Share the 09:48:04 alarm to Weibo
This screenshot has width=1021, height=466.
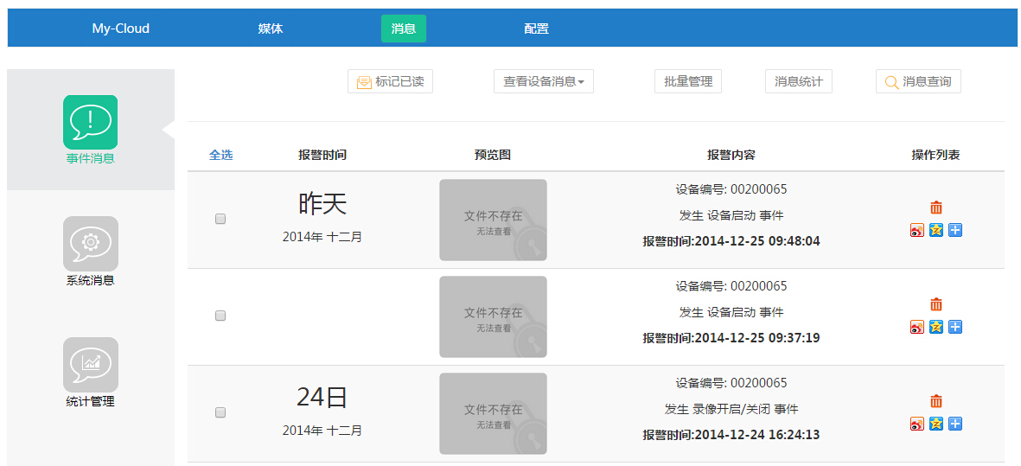[x=917, y=230]
